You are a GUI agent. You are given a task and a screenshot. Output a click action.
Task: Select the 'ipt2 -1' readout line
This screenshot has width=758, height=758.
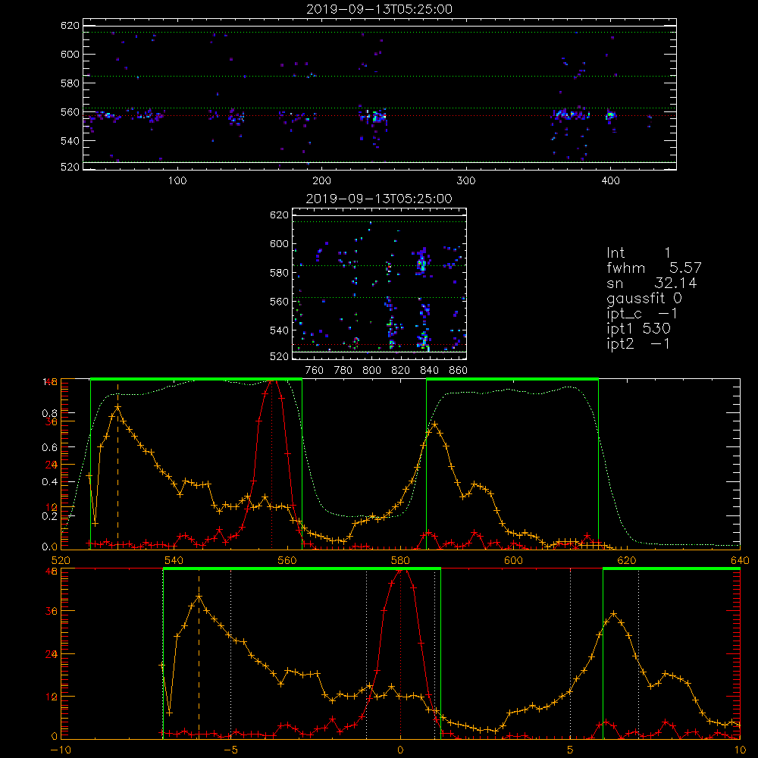[x=638, y=343]
